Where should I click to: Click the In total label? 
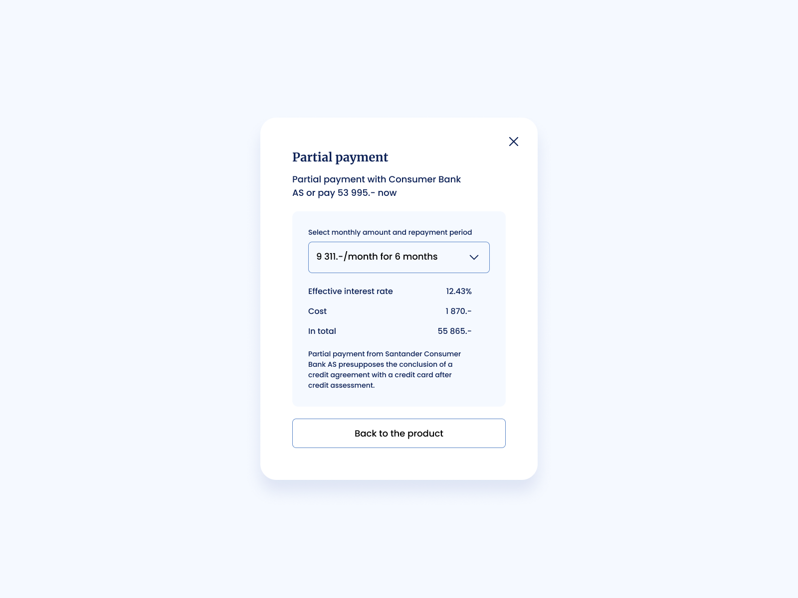(322, 331)
